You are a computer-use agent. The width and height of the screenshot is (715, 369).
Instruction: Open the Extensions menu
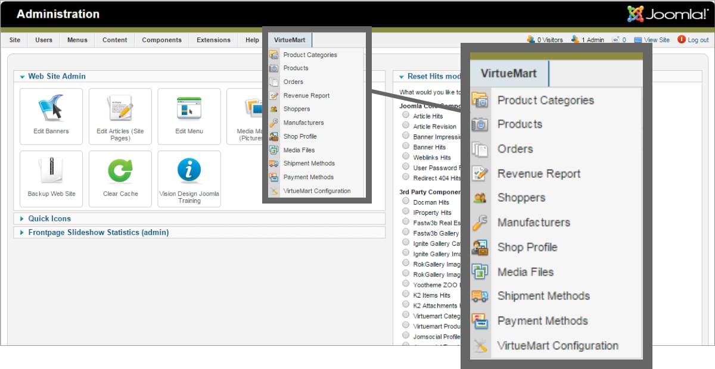(213, 40)
